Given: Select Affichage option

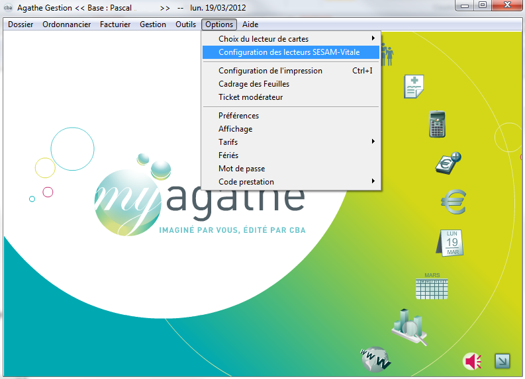Looking at the screenshot, I should (x=291, y=129).
